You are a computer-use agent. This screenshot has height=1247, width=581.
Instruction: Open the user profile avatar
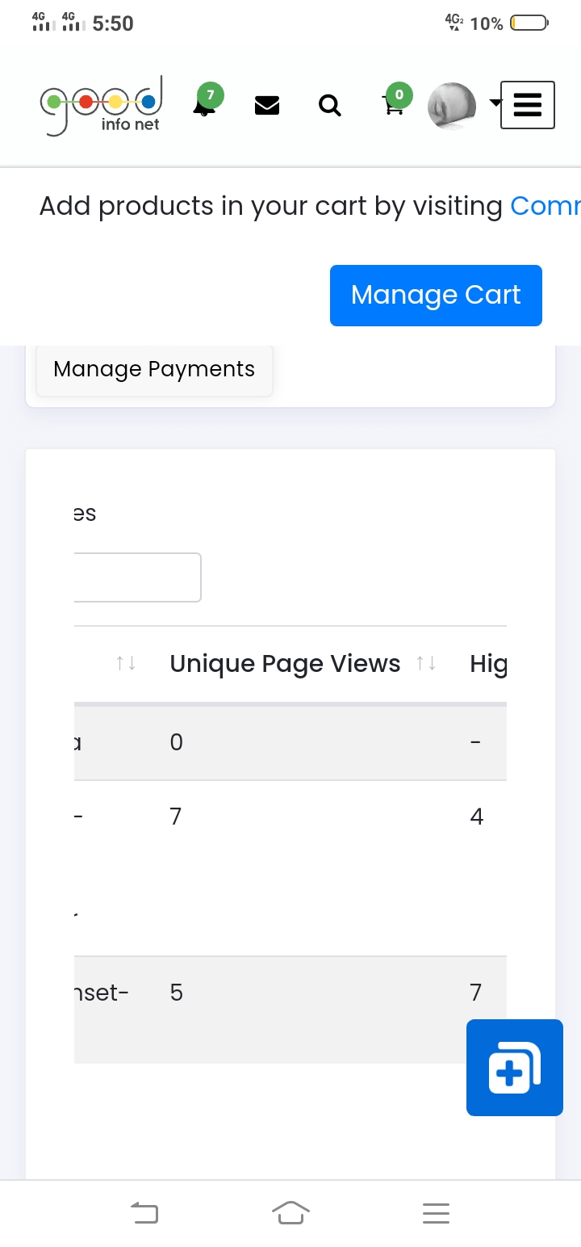coord(457,106)
